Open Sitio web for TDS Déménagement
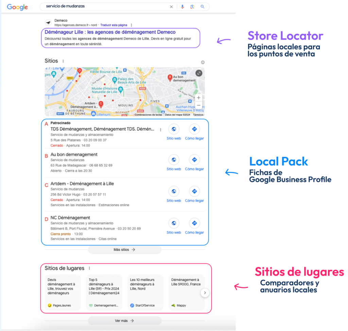 [x=174, y=132]
